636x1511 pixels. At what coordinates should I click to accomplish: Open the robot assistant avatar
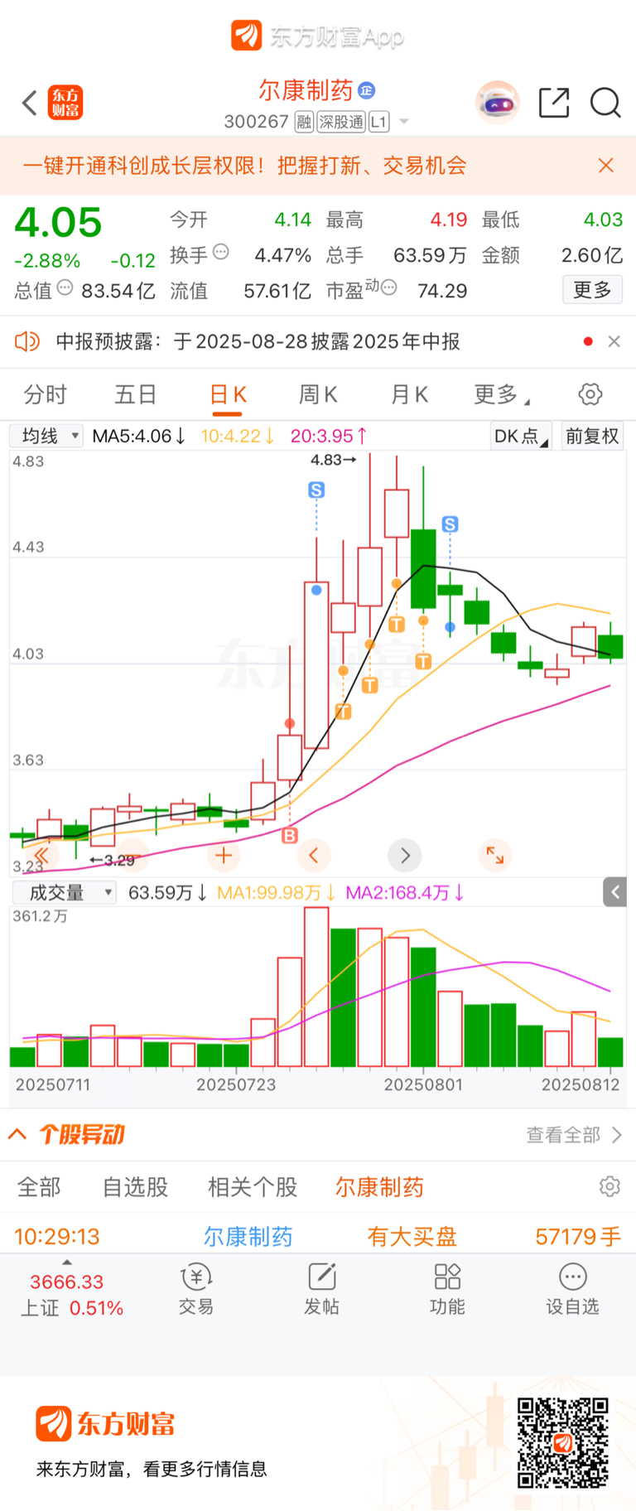pyautogui.click(x=497, y=103)
